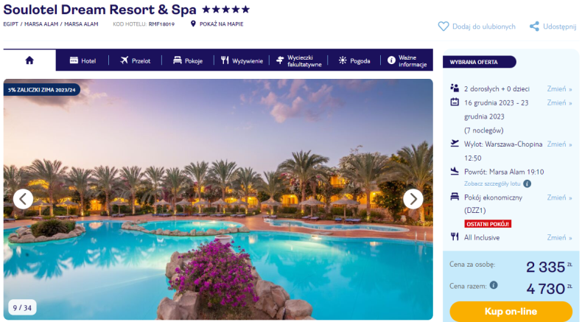This screenshot has height=322, width=582.
Task: Click the heart icon to add favorite
Action: (443, 27)
